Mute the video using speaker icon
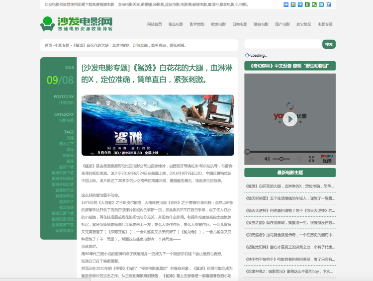 tap(267, 159)
